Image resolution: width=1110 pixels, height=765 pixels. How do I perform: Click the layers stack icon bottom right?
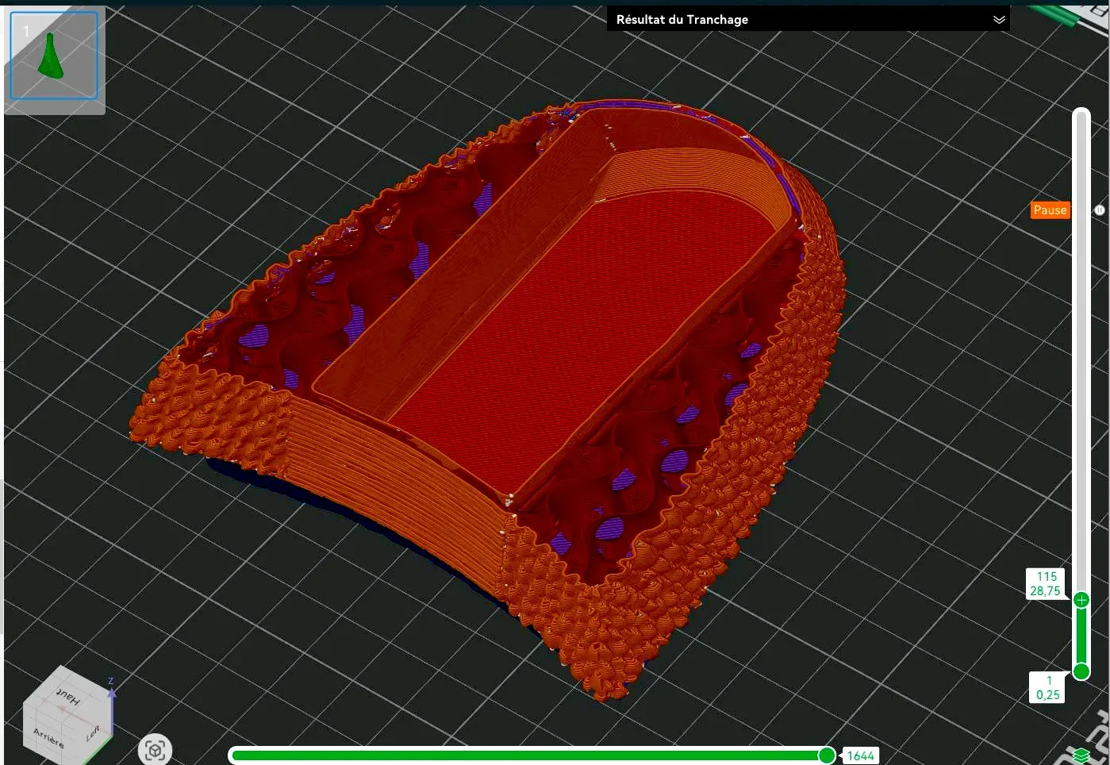click(x=1081, y=755)
